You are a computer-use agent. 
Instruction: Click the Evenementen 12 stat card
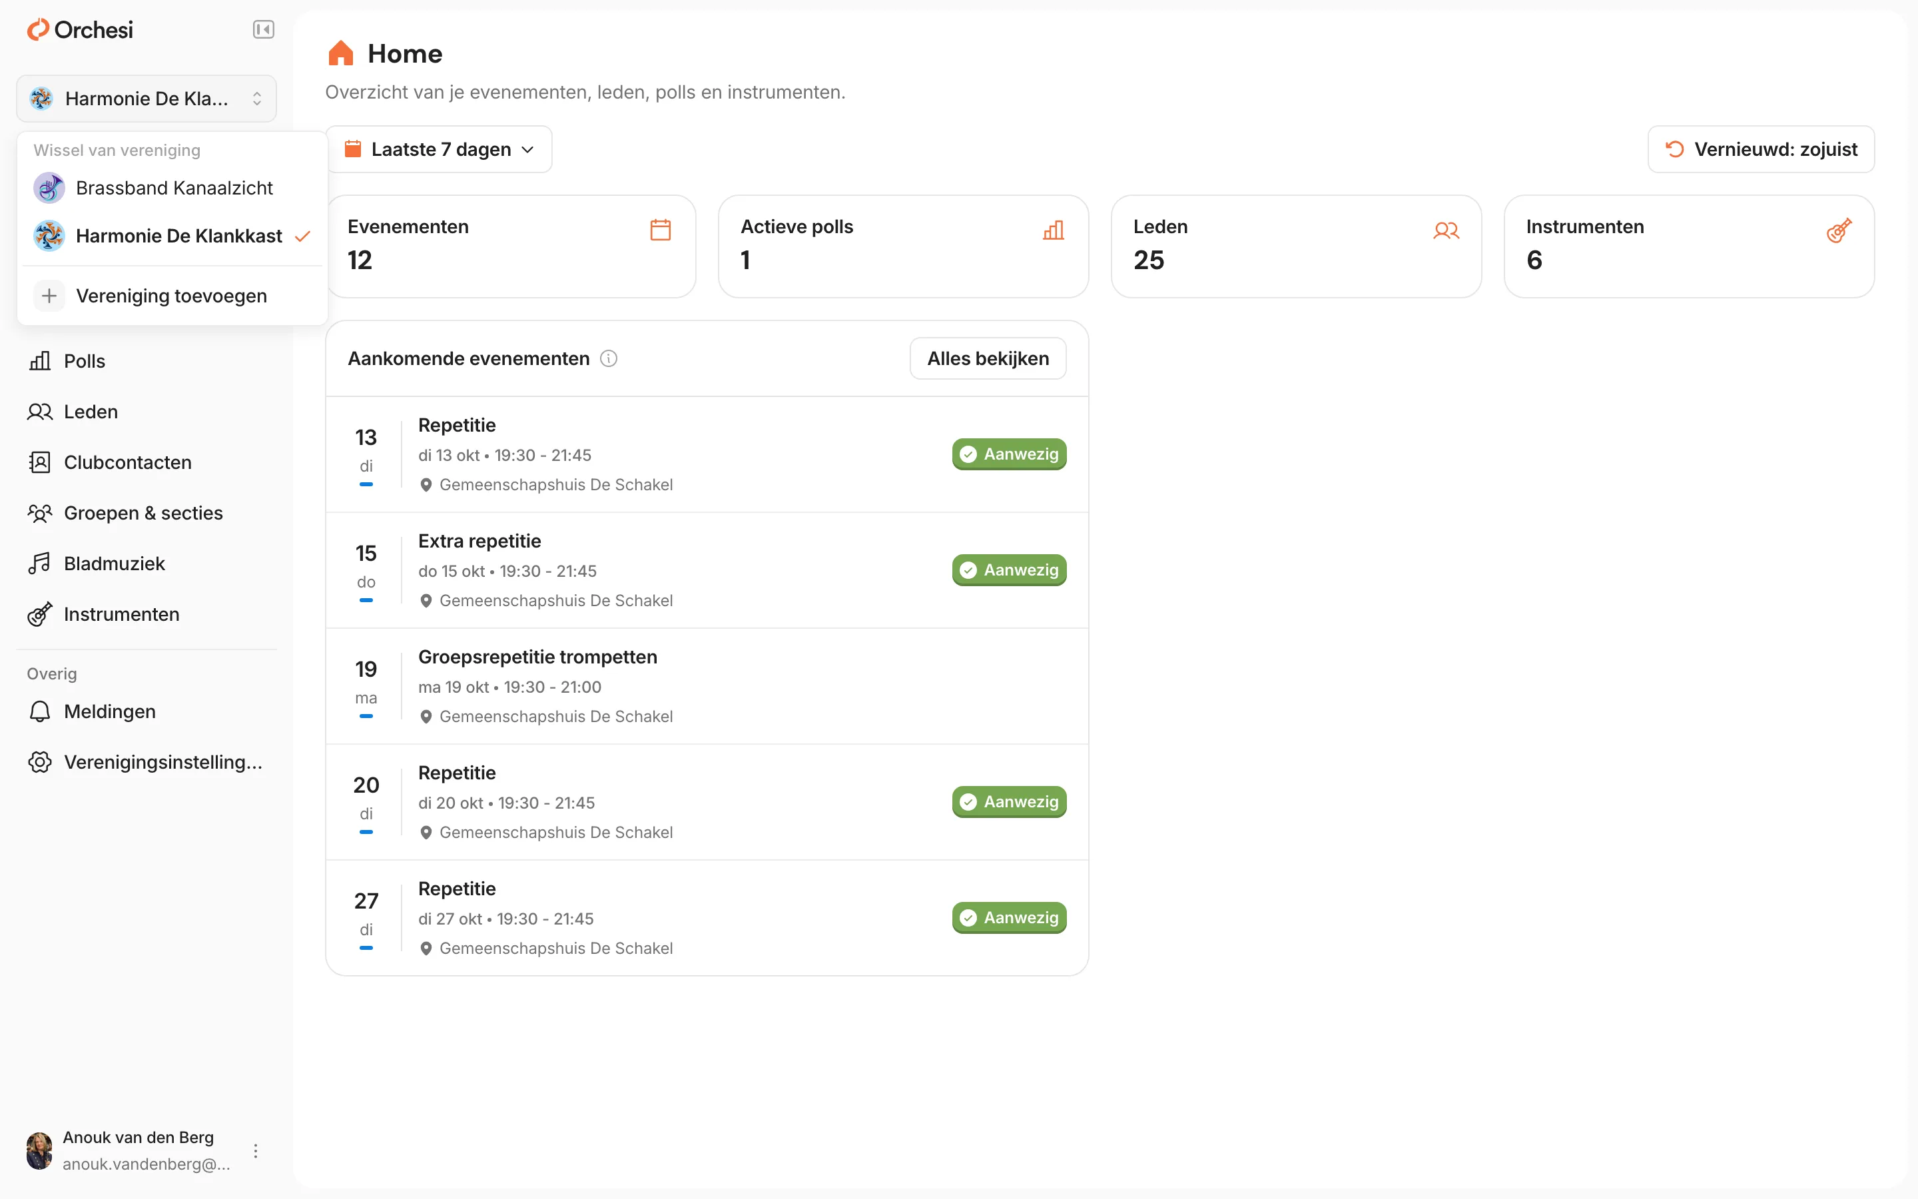pyautogui.click(x=511, y=246)
